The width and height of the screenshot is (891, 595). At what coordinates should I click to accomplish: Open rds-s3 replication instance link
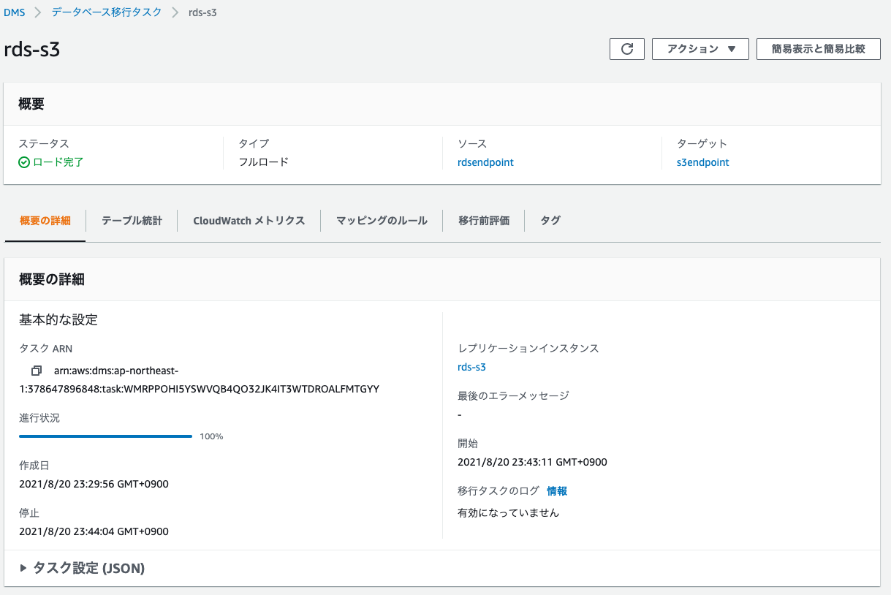(471, 367)
